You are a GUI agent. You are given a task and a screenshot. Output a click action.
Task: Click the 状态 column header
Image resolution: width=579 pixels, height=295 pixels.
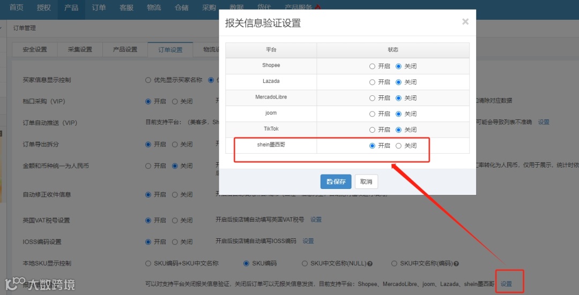(x=393, y=50)
